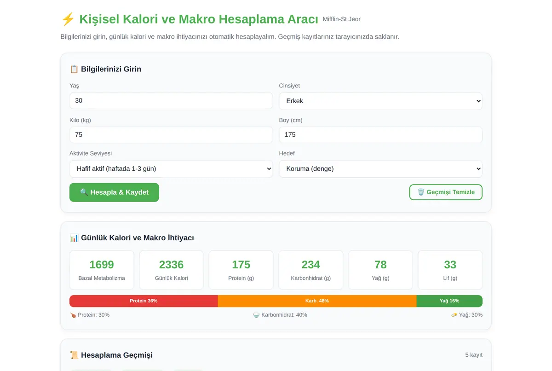Screen dimensions: 552x371
Task: Open the Cinsiyet dropdown showing Erkek
Action: tap(380, 101)
